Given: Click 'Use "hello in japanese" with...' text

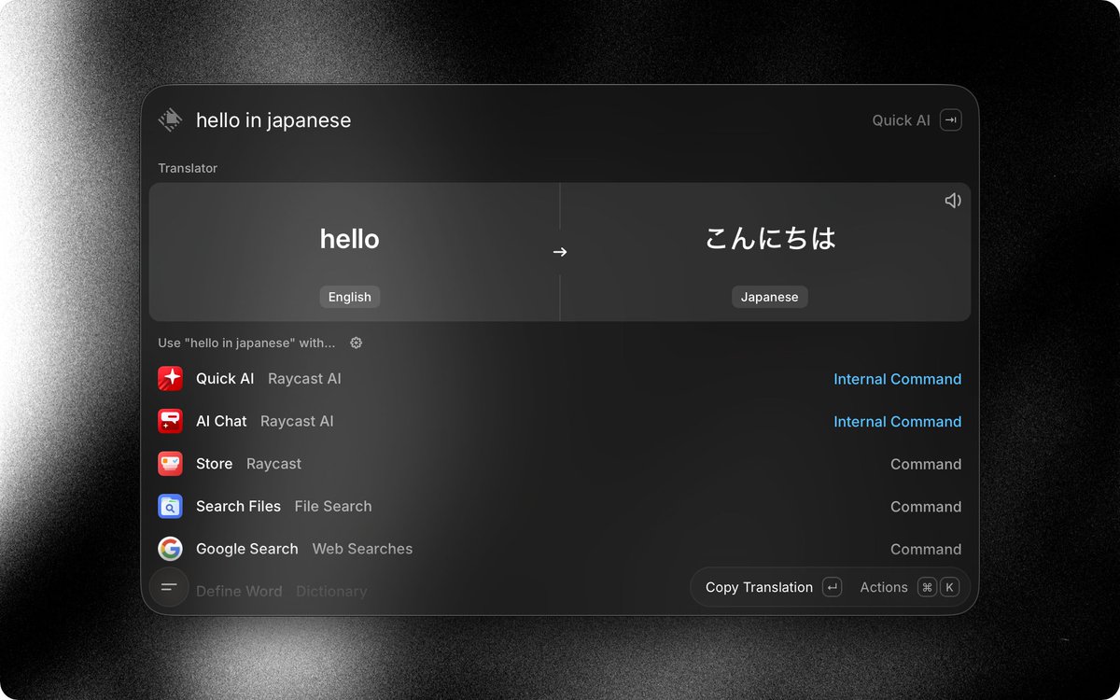Looking at the screenshot, I should coord(246,343).
